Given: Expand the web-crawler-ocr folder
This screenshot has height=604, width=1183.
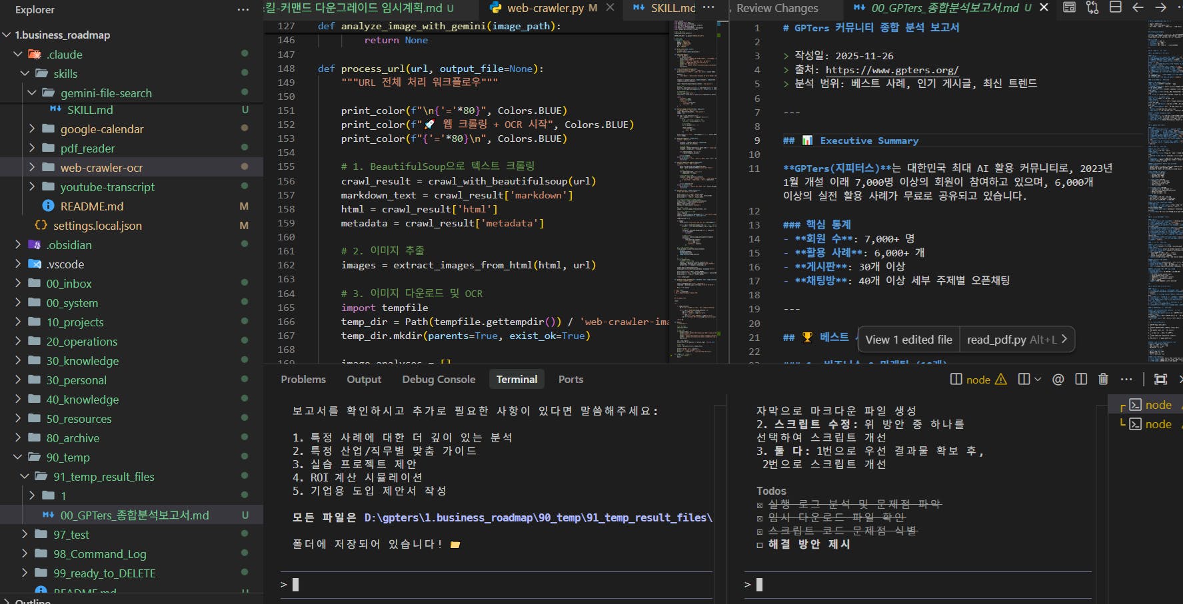Looking at the screenshot, I should [32, 167].
